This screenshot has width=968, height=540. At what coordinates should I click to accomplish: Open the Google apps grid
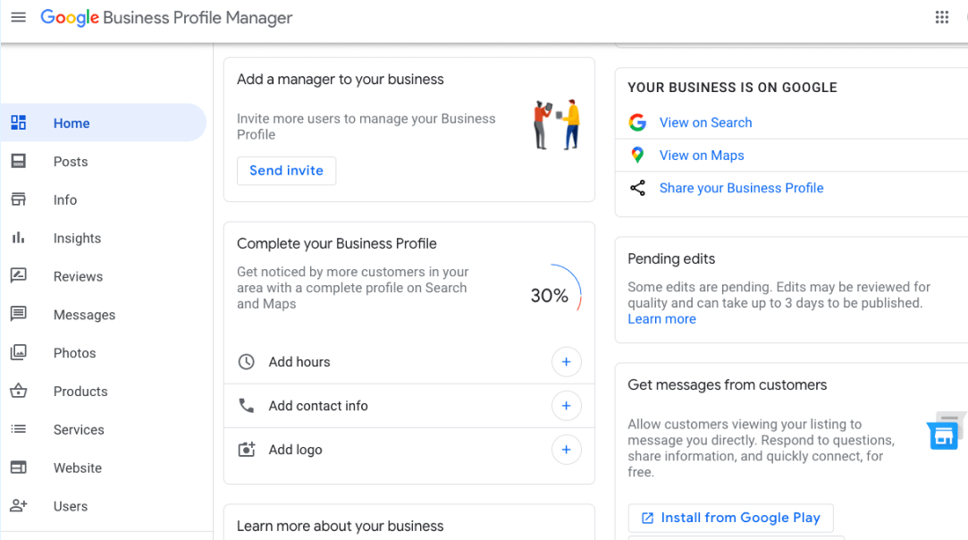941,18
